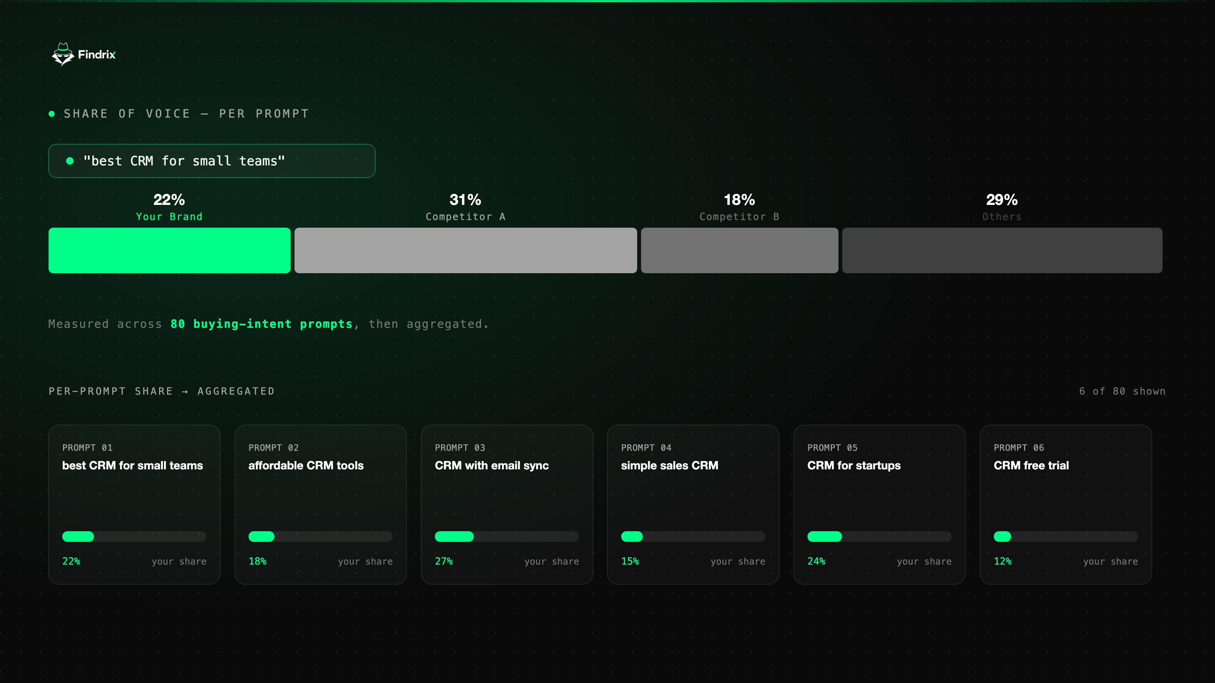The image size is (1215, 683).
Task: Click the green Your Brand bar segment
Action: pos(169,250)
